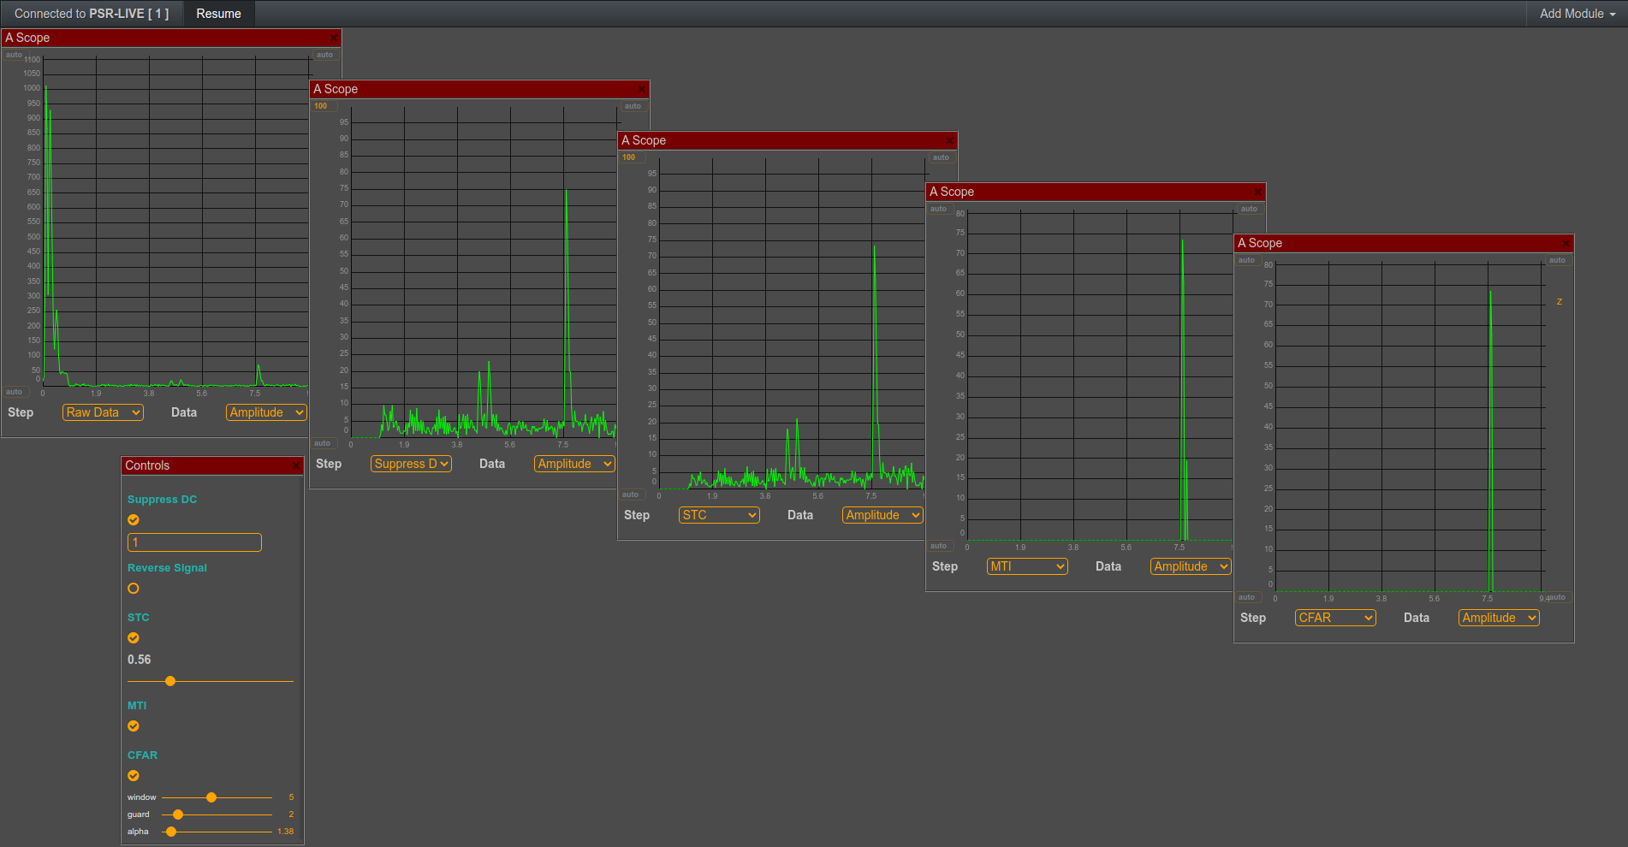The image size is (1628, 847).
Task: Click the STC 0.56 slider handle
Action: [170, 681]
